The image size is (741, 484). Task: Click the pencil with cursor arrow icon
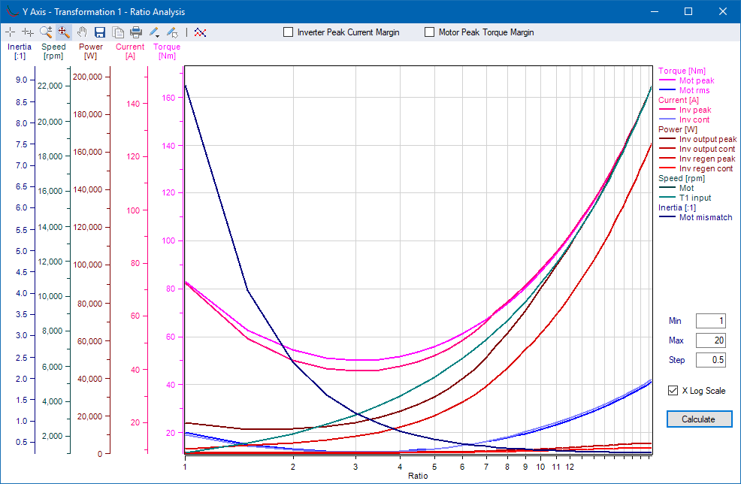pos(172,32)
